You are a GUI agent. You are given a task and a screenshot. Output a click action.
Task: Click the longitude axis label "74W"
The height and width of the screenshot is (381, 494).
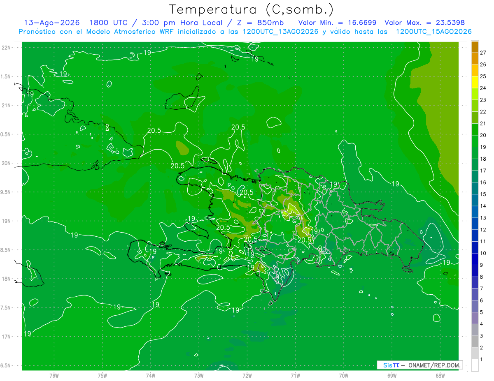tap(151, 376)
